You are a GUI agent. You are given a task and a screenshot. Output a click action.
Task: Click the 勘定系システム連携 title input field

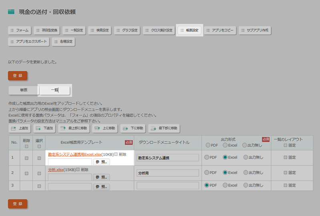point(168,158)
